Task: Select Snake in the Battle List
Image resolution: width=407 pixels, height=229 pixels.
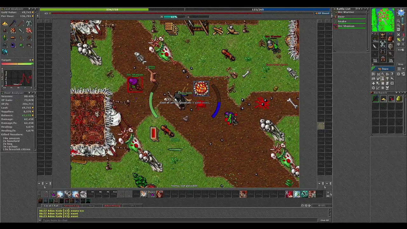Action: [350, 22]
